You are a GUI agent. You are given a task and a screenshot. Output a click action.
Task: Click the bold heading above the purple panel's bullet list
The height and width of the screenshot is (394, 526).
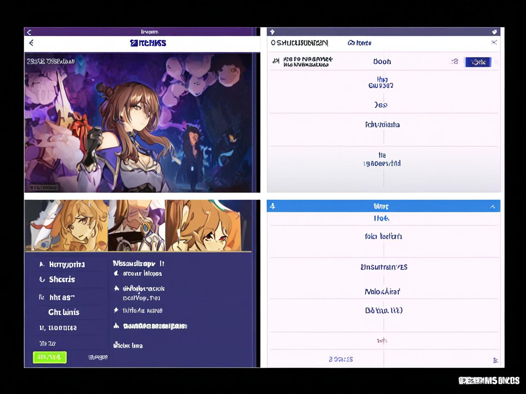138,263
